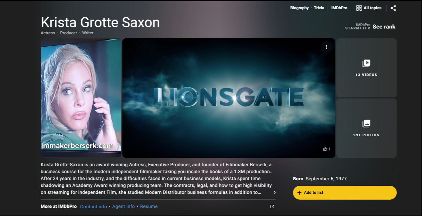The height and width of the screenshot is (216, 422).
Task: Click the share icon at top right
Action: tap(393, 8)
